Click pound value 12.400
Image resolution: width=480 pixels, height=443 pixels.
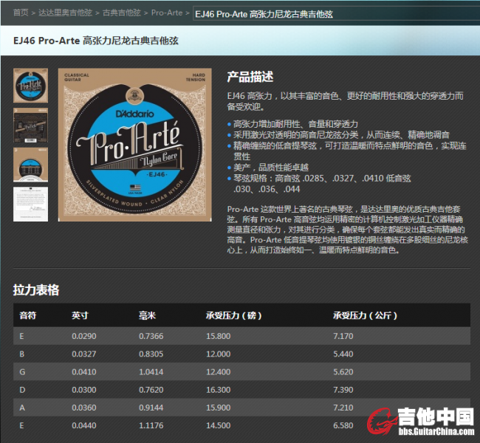219,372
